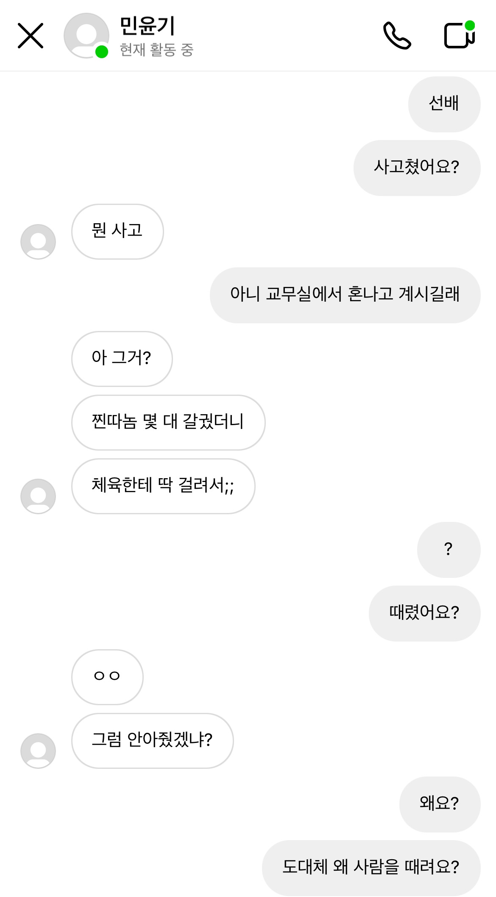The image size is (496, 897).
Task: Tap the '왜요?' message bubble
Action: (x=440, y=804)
